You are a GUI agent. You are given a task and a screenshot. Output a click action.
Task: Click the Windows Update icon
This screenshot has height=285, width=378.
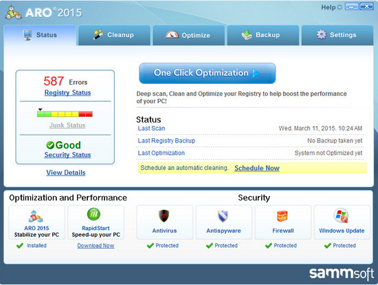point(342,215)
